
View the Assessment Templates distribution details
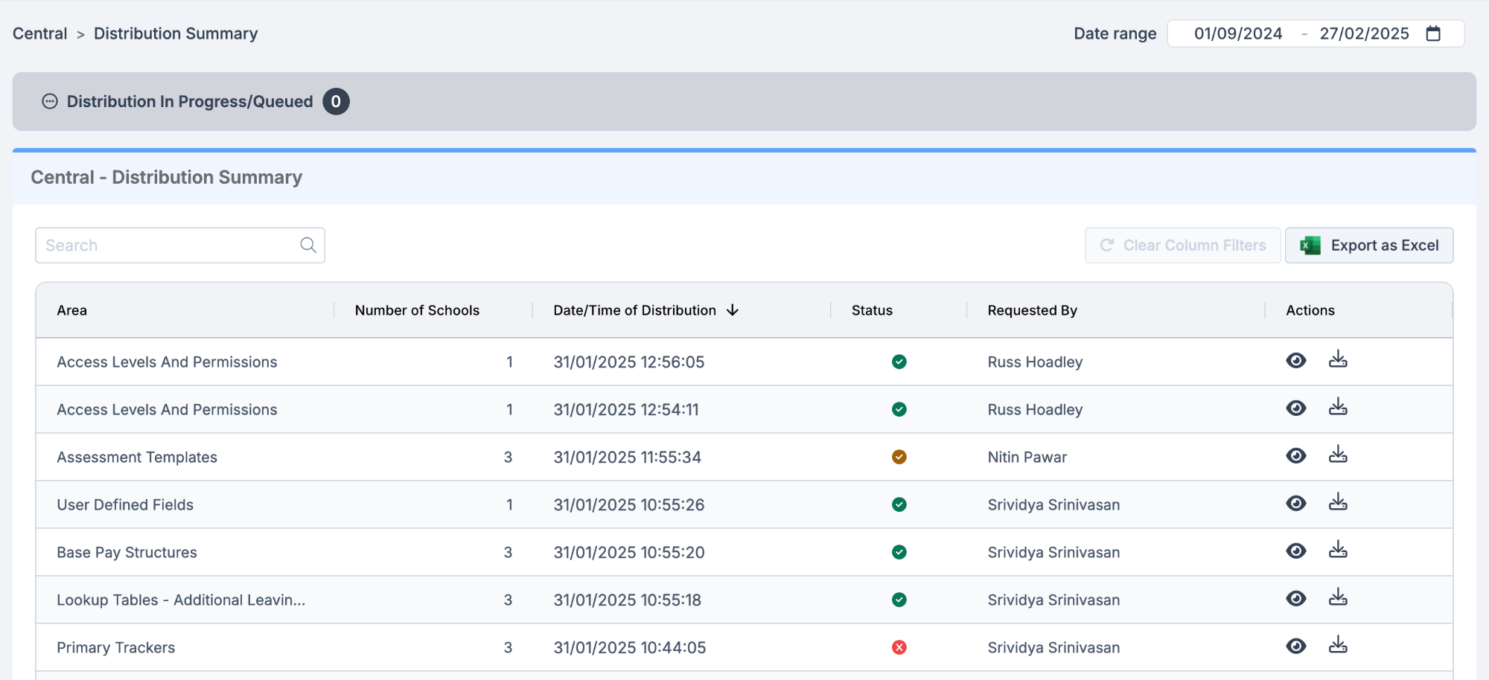click(1296, 456)
